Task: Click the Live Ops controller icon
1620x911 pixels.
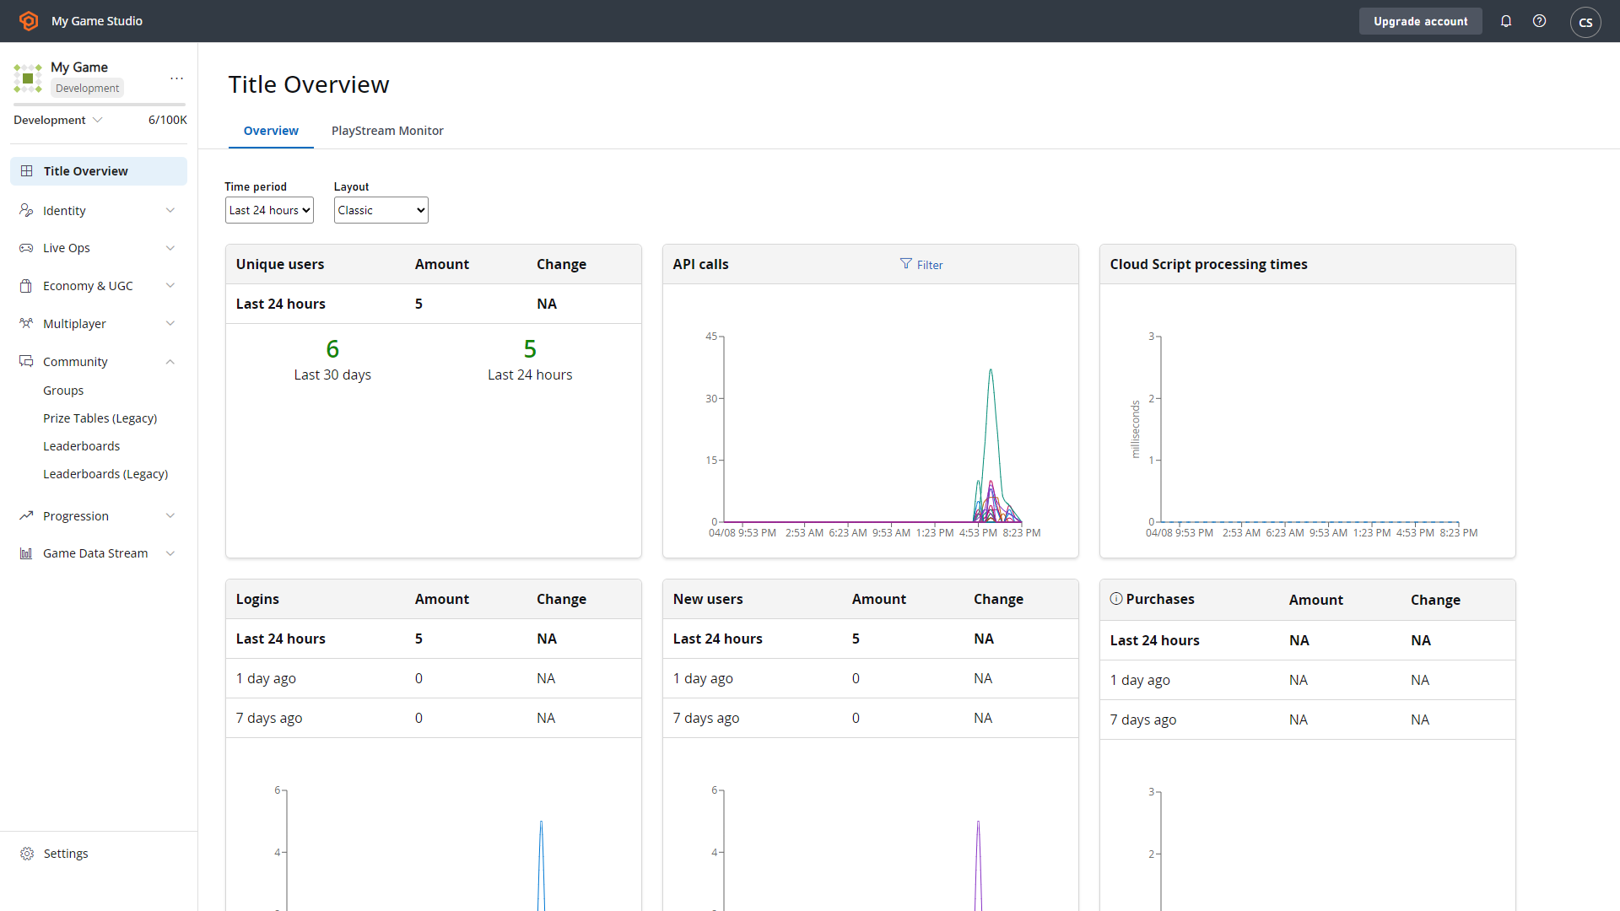Action: click(x=26, y=248)
